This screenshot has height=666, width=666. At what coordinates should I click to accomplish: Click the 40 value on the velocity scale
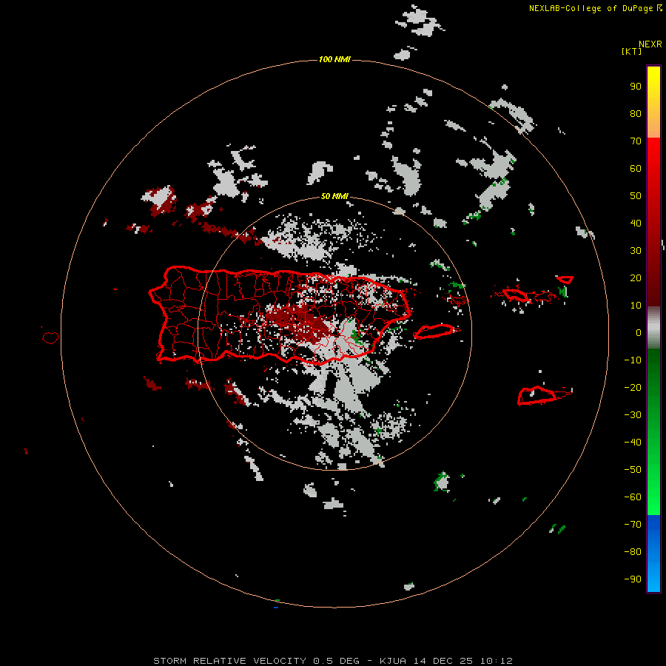tap(636, 223)
